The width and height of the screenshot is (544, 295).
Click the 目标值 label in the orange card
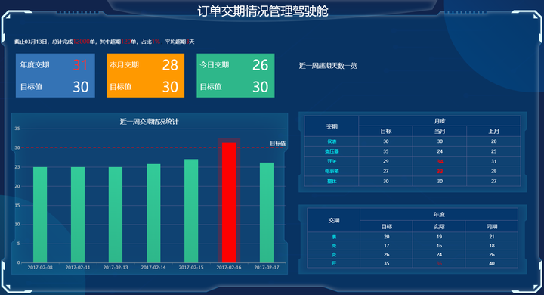(x=121, y=87)
